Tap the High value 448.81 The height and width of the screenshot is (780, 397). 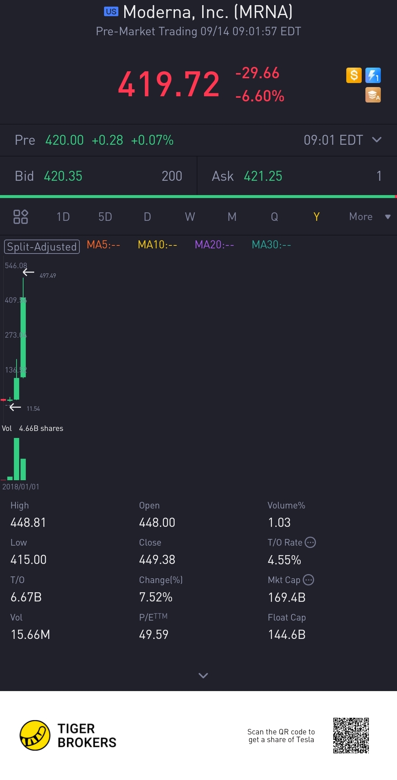coord(28,522)
